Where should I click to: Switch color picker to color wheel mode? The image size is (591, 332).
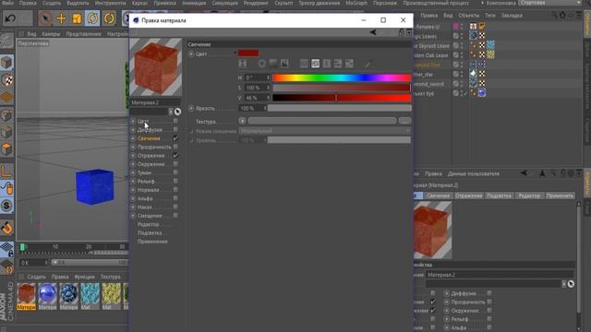tap(262, 64)
